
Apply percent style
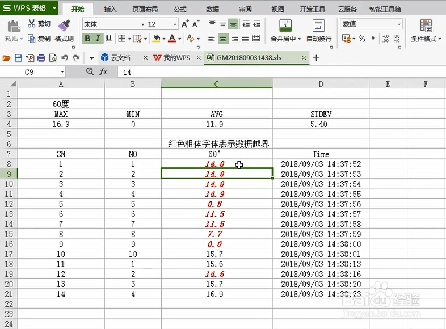[x=362, y=39]
